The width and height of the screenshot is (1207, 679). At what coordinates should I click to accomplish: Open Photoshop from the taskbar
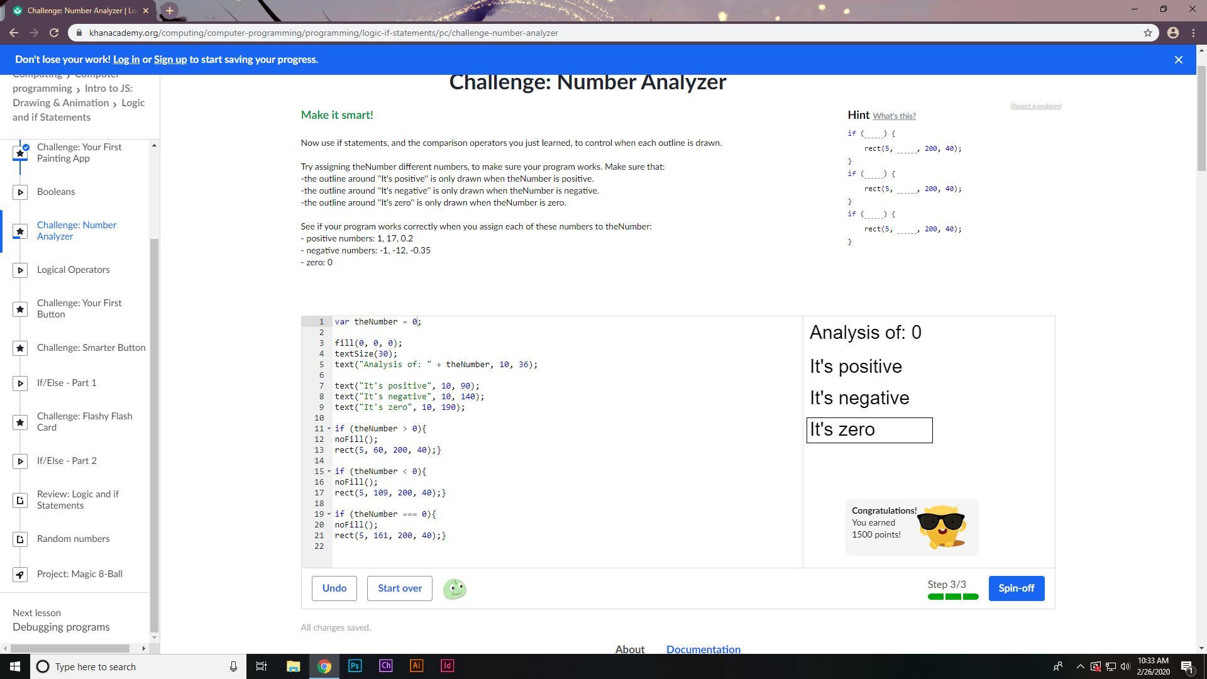pyautogui.click(x=355, y=666)
